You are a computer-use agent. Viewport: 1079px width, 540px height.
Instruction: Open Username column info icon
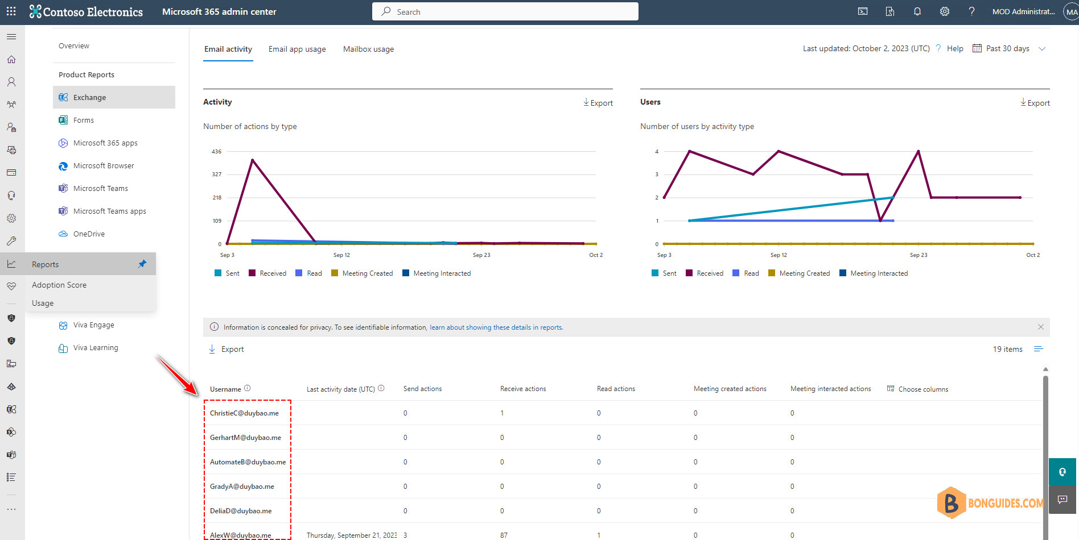tap(248, 388)
